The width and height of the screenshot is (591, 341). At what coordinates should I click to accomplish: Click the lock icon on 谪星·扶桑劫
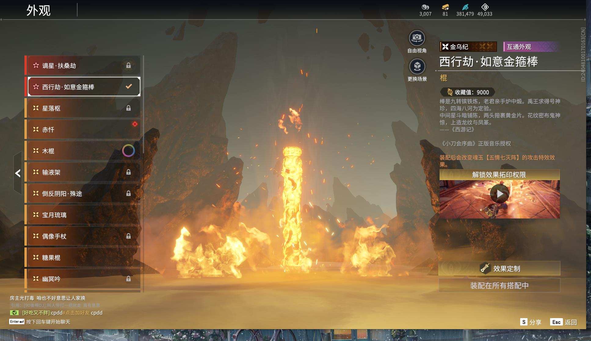[129, 66]
